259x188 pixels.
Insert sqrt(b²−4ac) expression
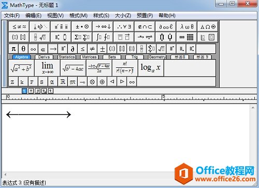[73, 68]
